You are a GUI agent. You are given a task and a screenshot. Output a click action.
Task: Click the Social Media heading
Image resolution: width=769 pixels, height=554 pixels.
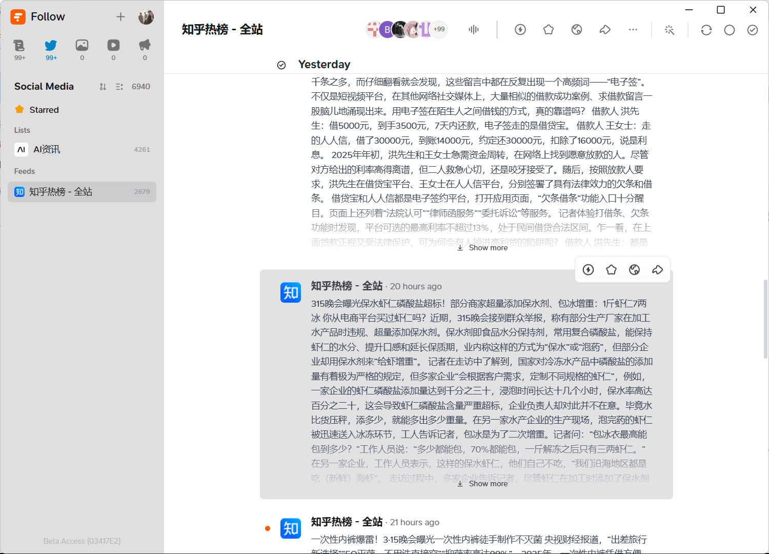coord(44,87)
